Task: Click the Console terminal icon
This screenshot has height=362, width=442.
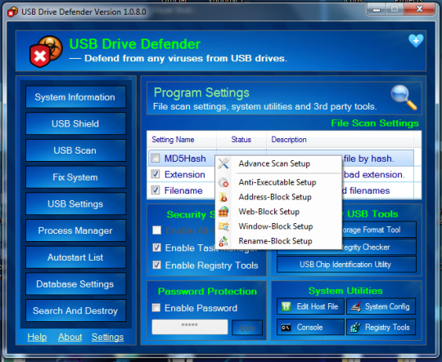Action: pyautogui.click(x=286, y=328)
